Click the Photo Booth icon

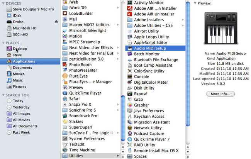pos(65,64)
